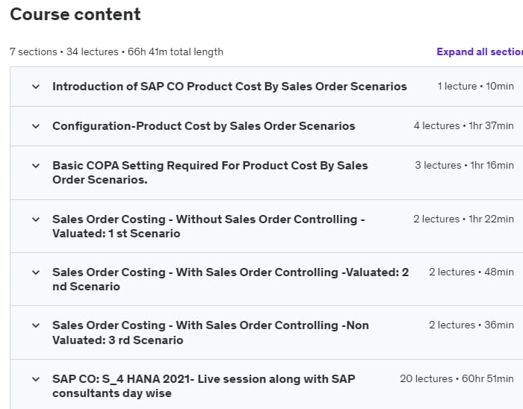Click the '2 lectures • 1hr 22min' text
This screenshot has width=523, height=409.
coord(464,219)
